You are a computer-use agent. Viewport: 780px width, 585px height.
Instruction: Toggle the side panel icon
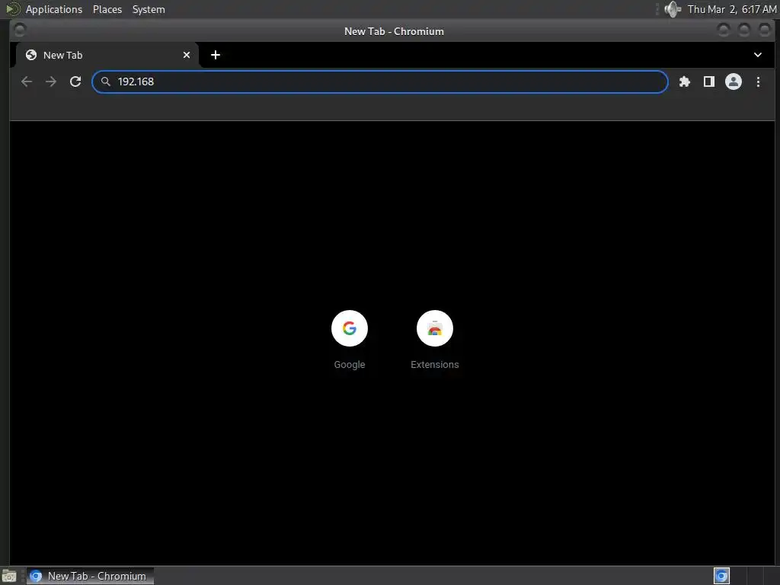tap(709, 82)
